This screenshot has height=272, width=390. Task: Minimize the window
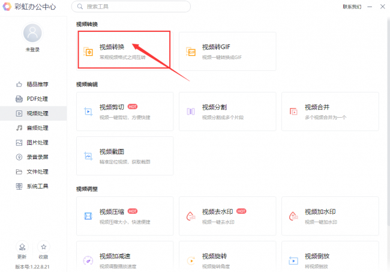click(x=370, y=7)
